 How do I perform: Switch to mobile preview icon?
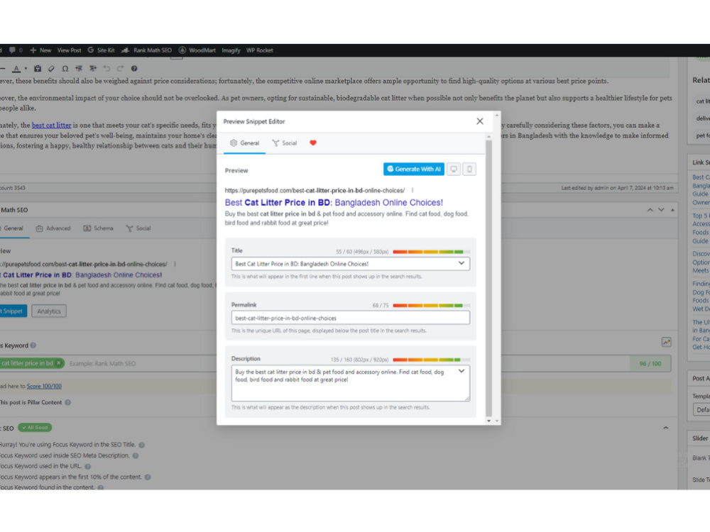(x=469, y=170)
